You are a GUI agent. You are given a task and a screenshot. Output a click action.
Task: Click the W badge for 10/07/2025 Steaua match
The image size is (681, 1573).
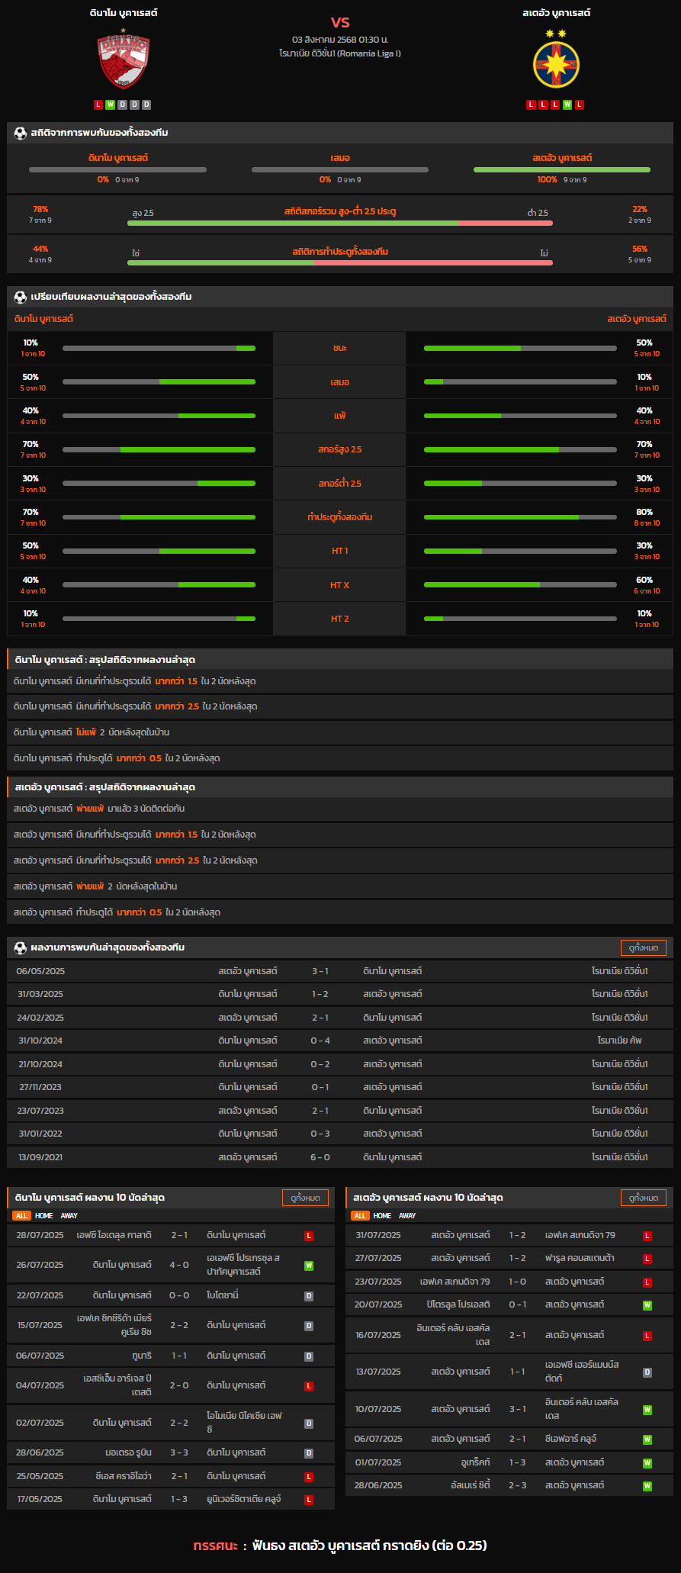[647, 1409]
